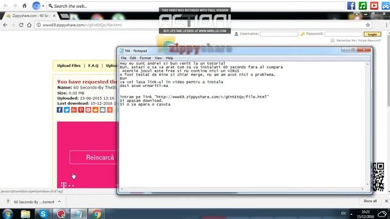Screen dimensions: 390x219
Task: Expand the options arrow for the downloaded torrent
Action: [60, 201]
